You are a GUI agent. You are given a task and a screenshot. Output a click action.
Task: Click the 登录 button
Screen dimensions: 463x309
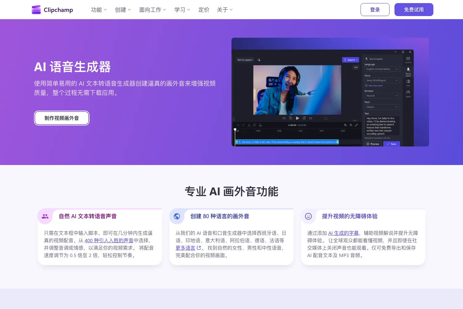pos(375,10)
